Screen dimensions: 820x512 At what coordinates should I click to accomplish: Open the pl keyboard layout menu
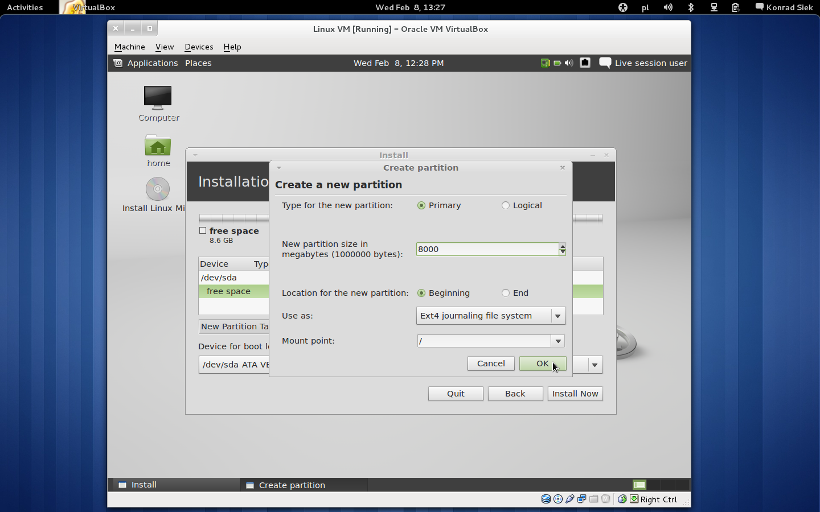coord(645,7)
